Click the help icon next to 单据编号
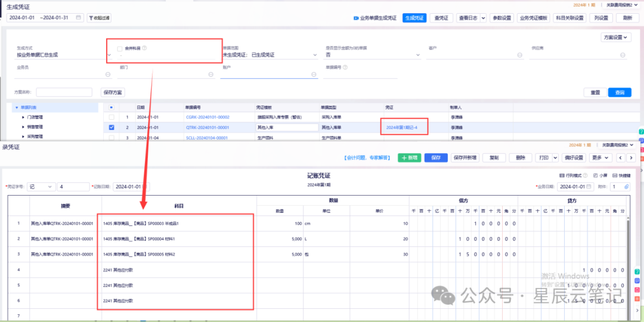 point(345,67)
